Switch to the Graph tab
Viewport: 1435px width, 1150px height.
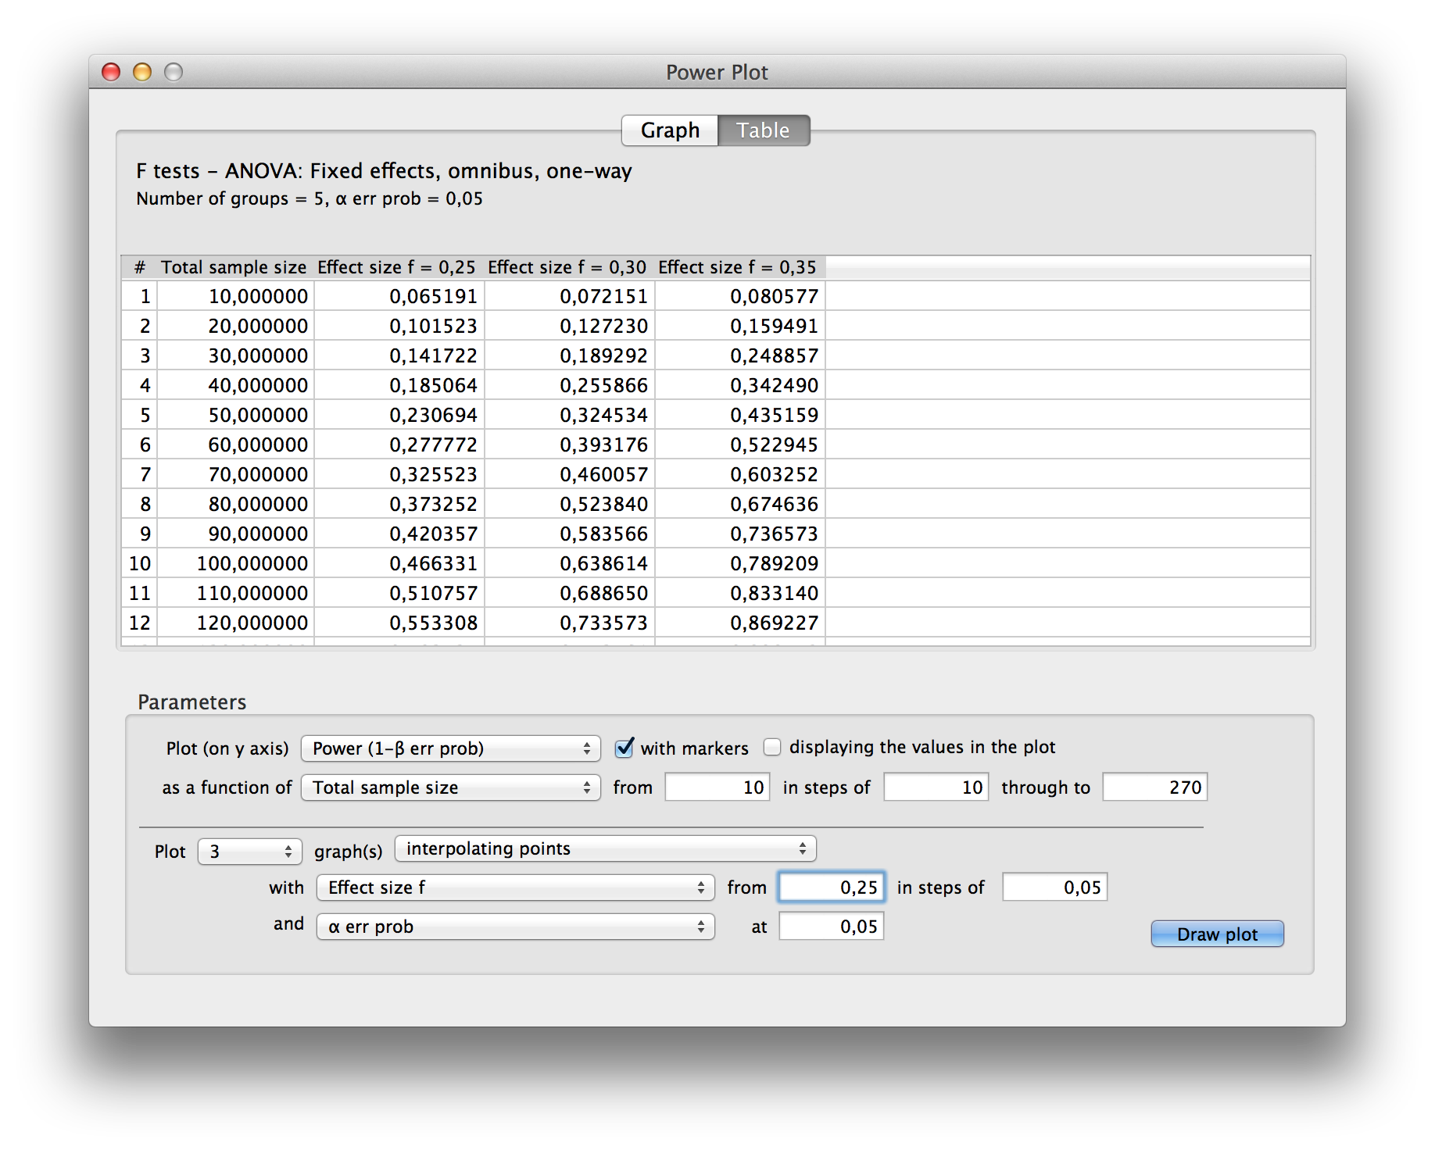pyautogui.click(x=670, y=130)
